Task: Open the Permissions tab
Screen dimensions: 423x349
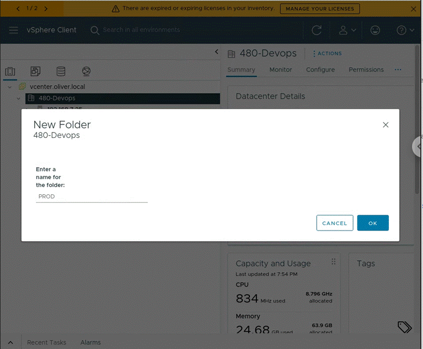Action: click(x=366, y=70)
